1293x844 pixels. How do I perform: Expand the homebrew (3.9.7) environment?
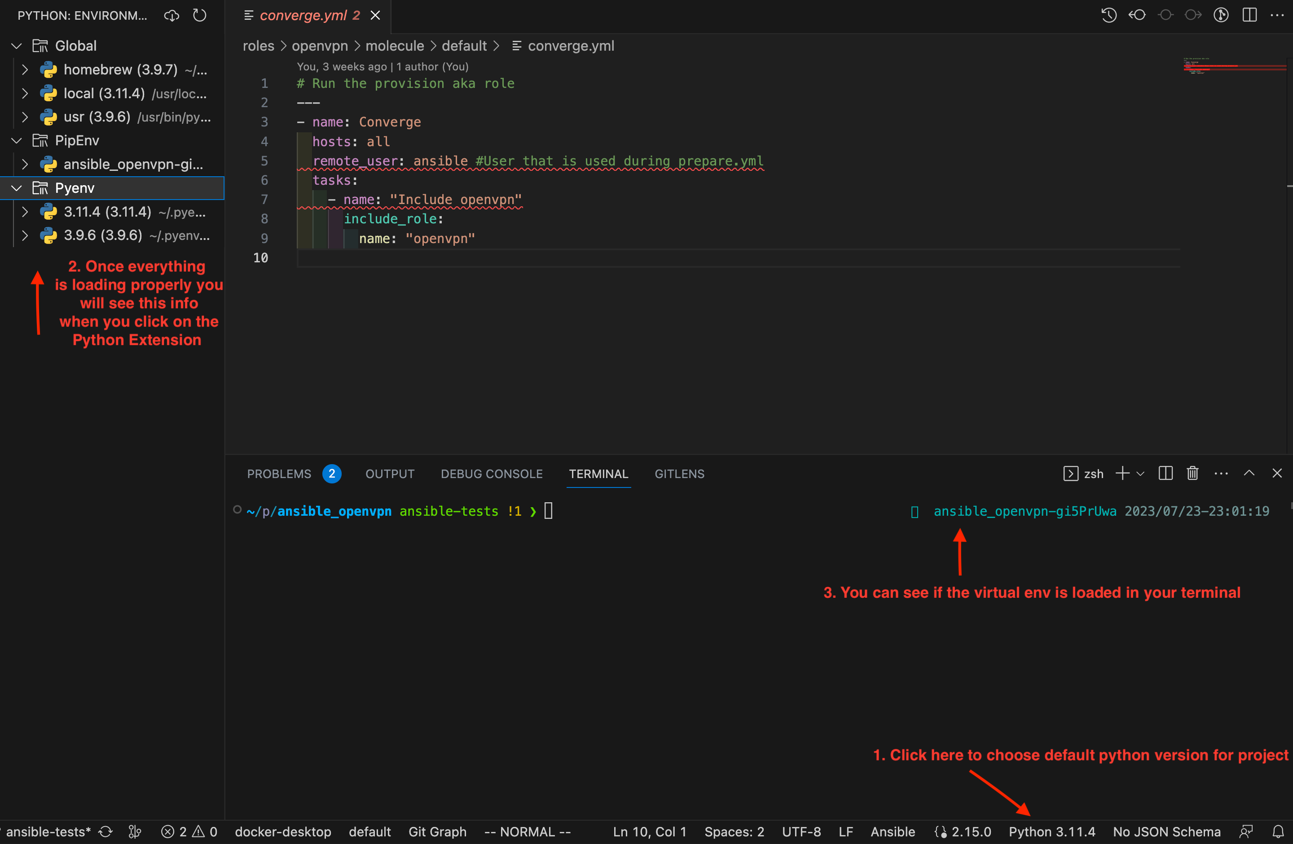click(25, 70)
